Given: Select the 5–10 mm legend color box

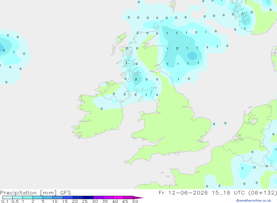Looking at the screenshot, I should tap(48, 197).
